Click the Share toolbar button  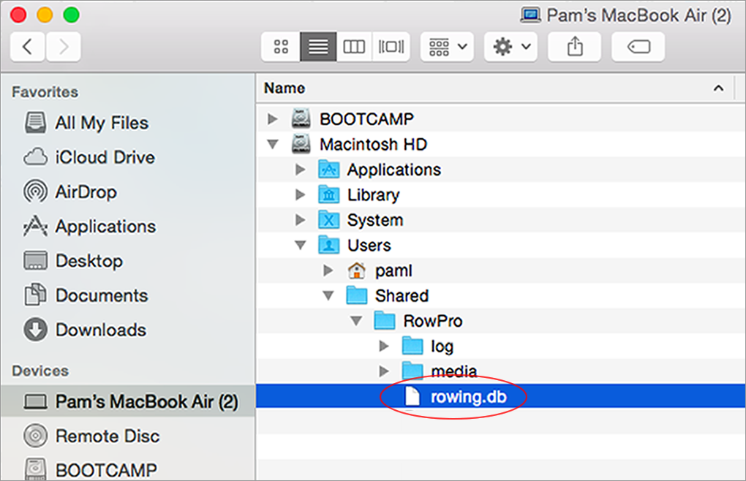pyautogui.click(x=575, y=48)
